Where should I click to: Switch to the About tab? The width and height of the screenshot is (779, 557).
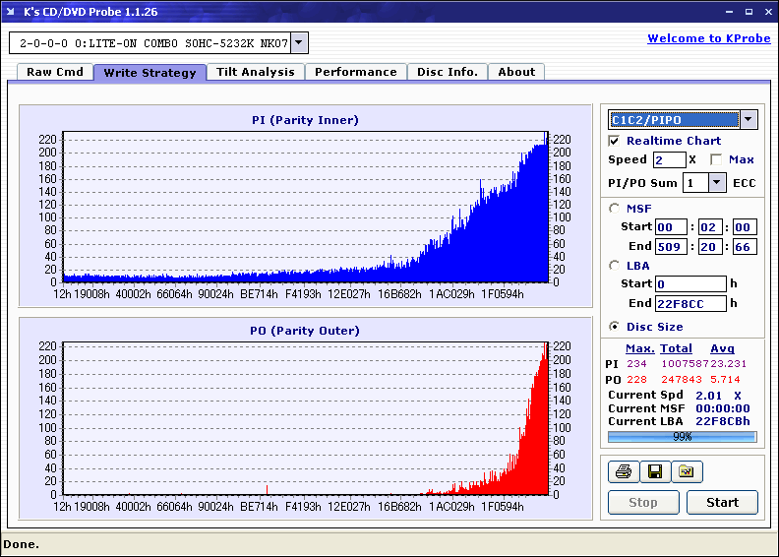pos(516,72)
